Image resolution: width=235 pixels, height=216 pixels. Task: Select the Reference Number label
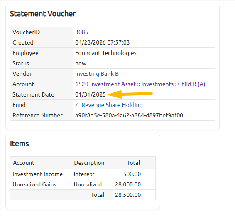click(x=37, y=115)
